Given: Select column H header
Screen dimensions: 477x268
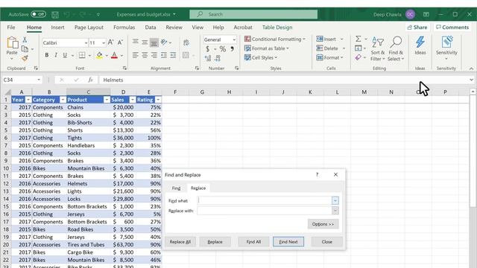Looking at the screenshot, I should (x=229, y=92).
